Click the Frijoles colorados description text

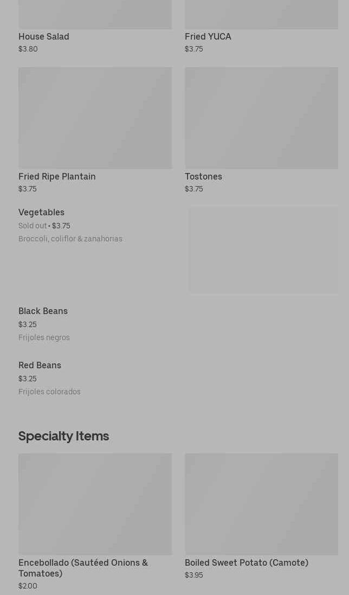coord(49,392)
